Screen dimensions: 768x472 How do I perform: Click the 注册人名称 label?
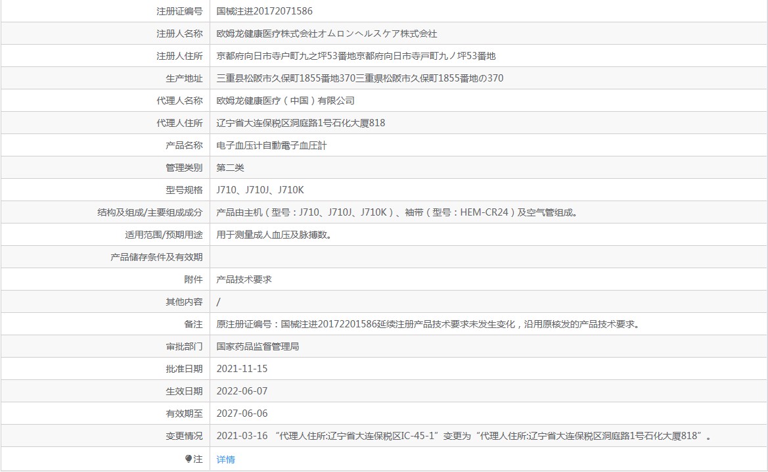point(179,34)
